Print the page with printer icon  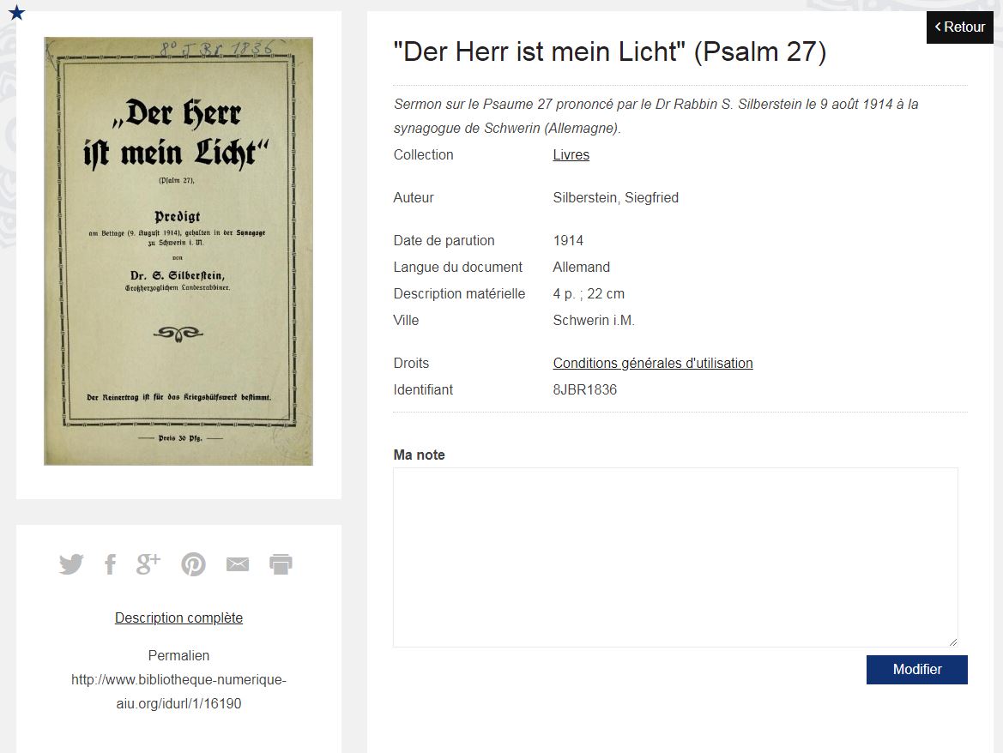coord(281,564)
